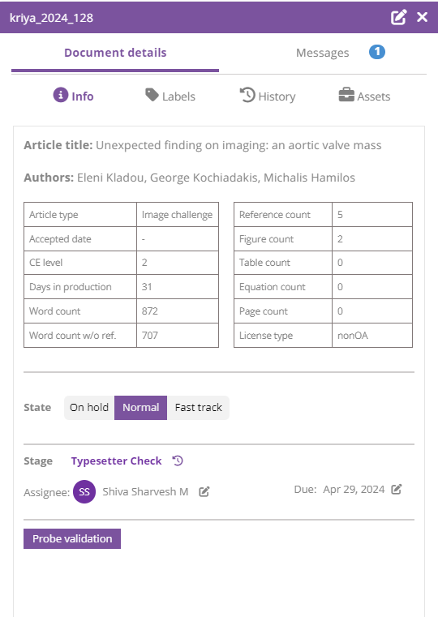Click the unread messages count badge
The height and width of the screenshot is (617, 438).
click(x=377, y=52)
